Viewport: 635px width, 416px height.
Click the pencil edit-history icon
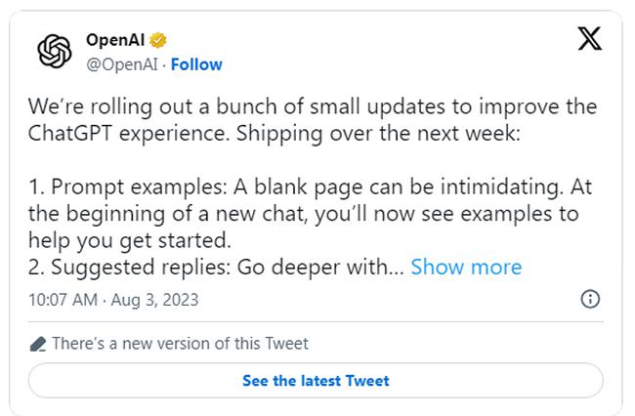click(x=37, y=344)
